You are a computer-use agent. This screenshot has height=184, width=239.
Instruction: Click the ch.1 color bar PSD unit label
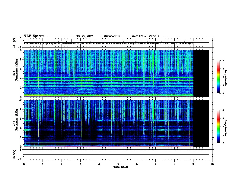point(226,78)
